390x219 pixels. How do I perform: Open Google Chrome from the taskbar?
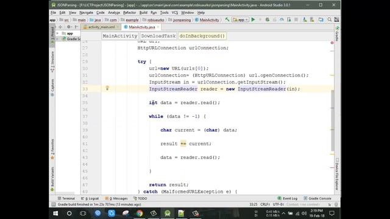click(140, 214)
